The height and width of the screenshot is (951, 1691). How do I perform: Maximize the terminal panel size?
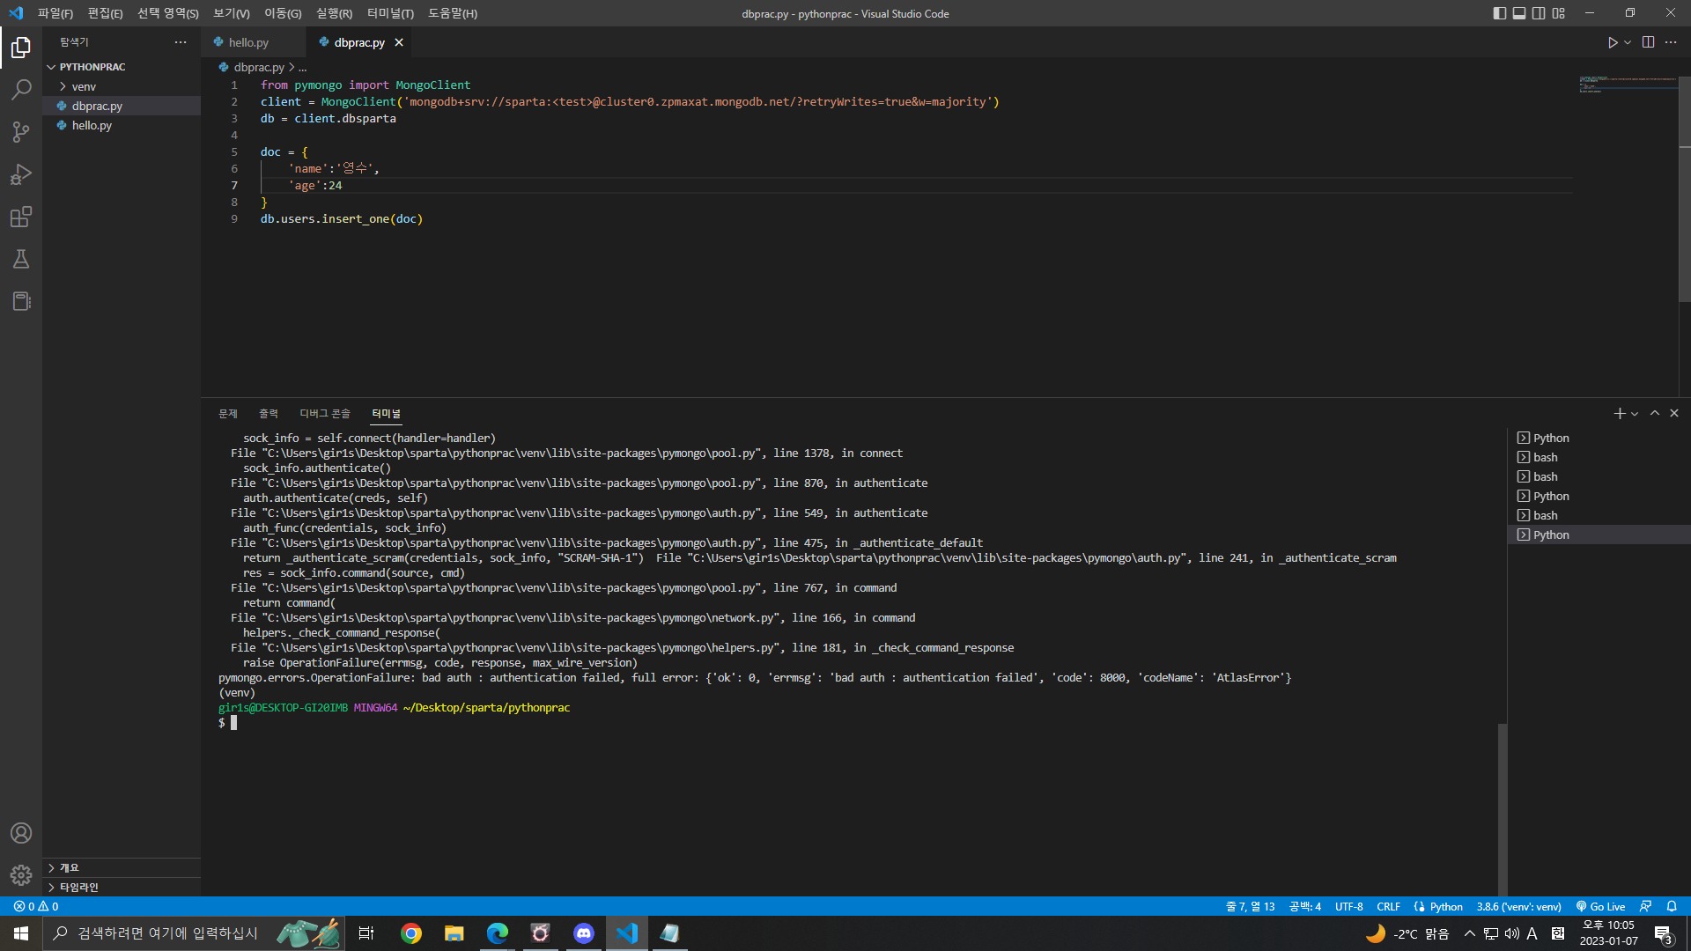(x=1655, y=413)
